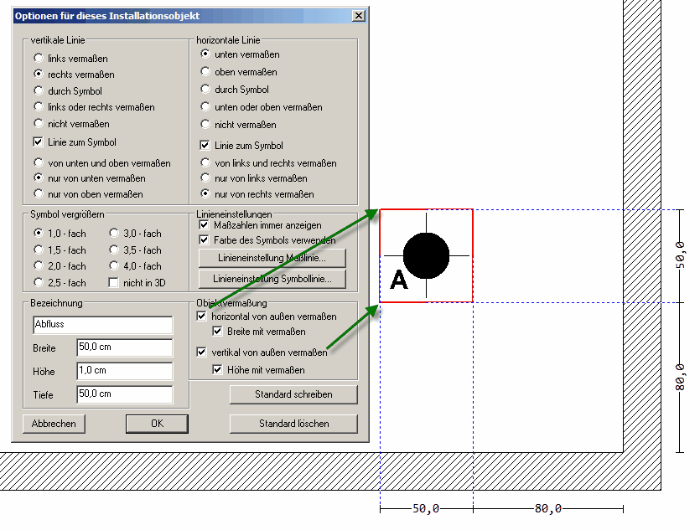Select 4,0 - fach symbol enlargement

coord(115,266)
